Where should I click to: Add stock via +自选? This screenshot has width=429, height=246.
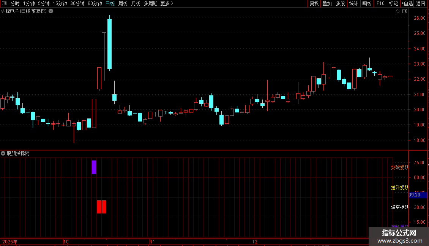point(407,3)
